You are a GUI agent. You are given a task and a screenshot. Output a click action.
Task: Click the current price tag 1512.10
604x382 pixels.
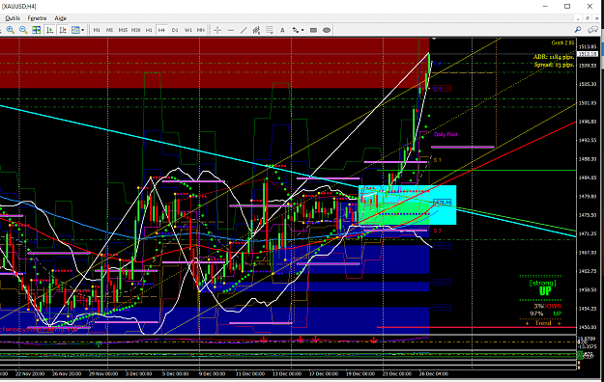tap(588, 54)
